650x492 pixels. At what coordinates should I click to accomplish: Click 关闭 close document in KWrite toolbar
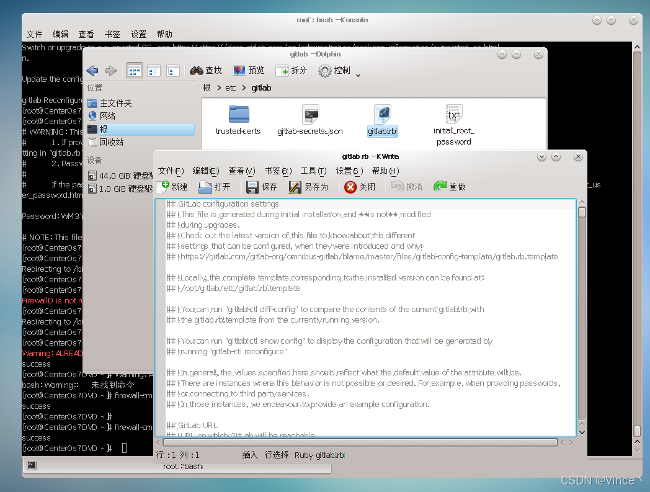click(360, 187)
